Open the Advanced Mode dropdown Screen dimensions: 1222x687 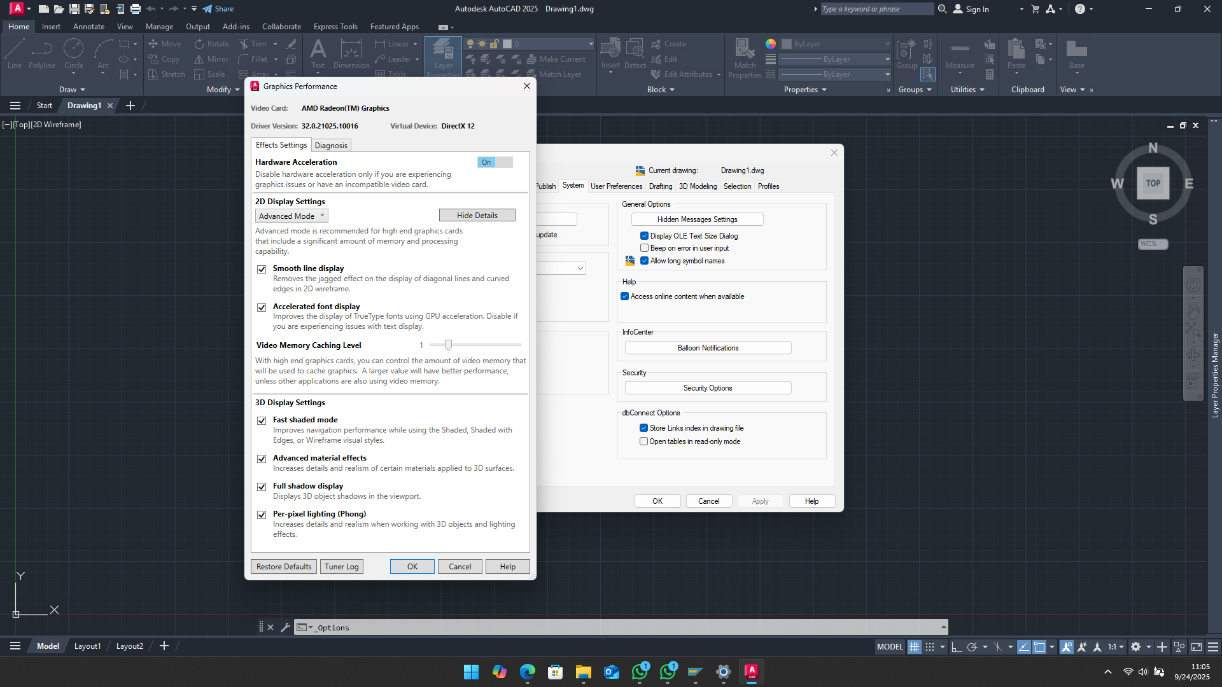point(291,216)
